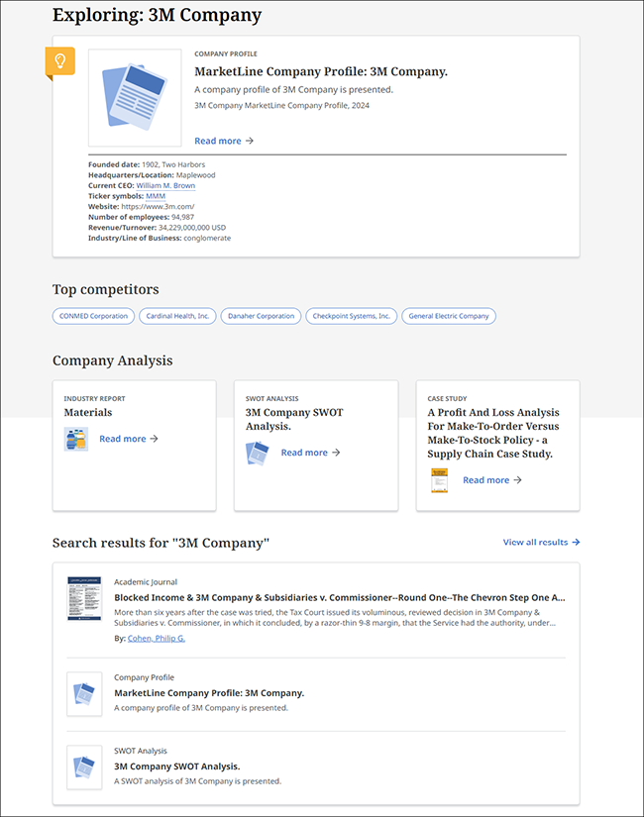Open 3M Company SWOT Analysis search result title
The image size is (644, 817).
[x=177, y=766]
